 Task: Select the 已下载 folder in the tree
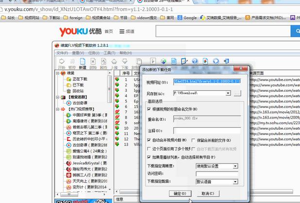click(78, 85)
